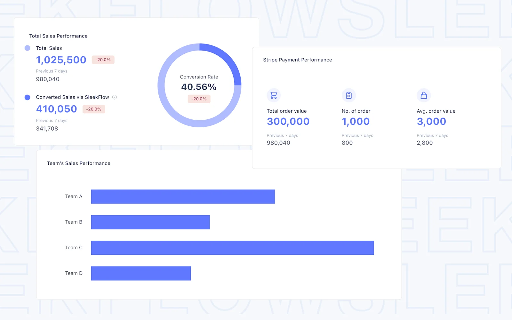
Task: Switch to the Stripe Payment Performance panel
Action: tap(297, 60)
